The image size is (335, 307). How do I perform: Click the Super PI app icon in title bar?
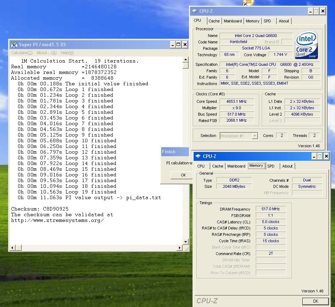[14, 44]
